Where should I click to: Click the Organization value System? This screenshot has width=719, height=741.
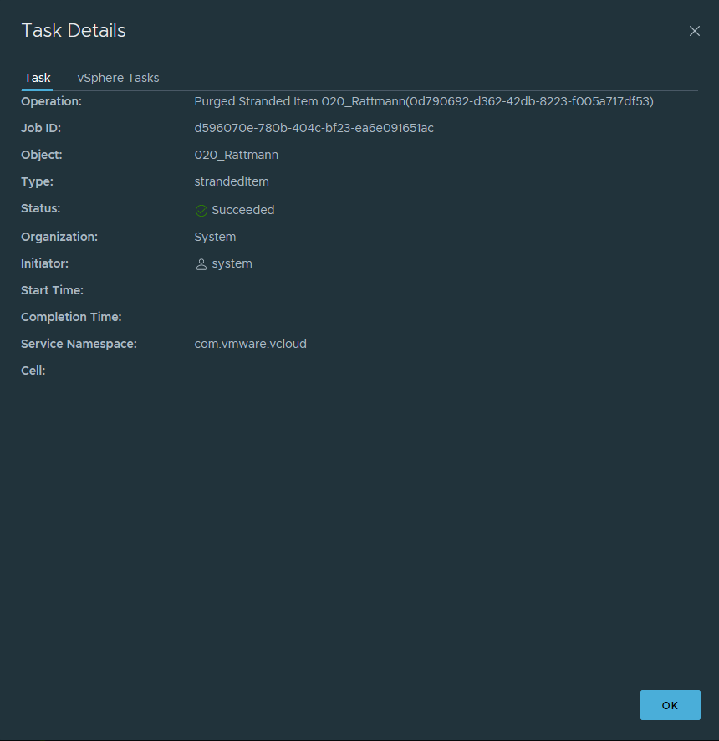[215, 237]
